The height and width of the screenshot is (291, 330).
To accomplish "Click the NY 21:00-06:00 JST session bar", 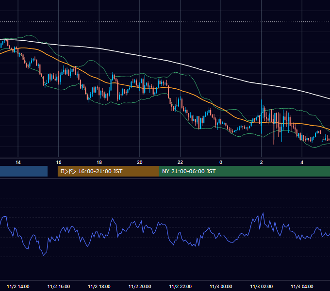I will pyautogui.click(x=245, y=171).
